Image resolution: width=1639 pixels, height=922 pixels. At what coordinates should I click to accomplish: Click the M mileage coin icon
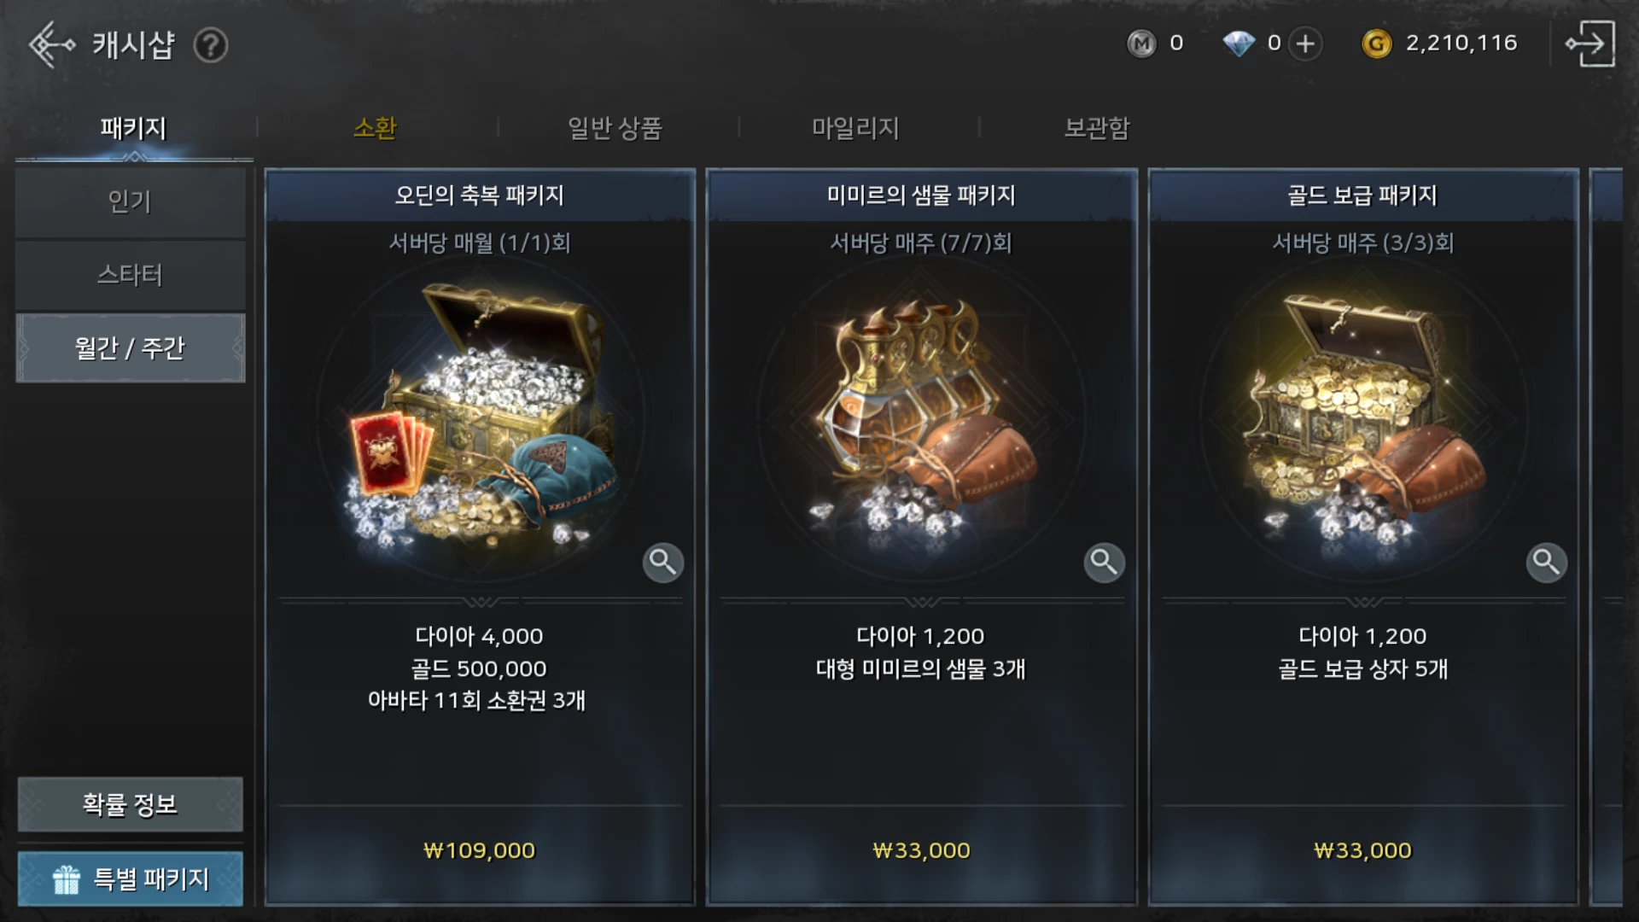[1141, 44]
